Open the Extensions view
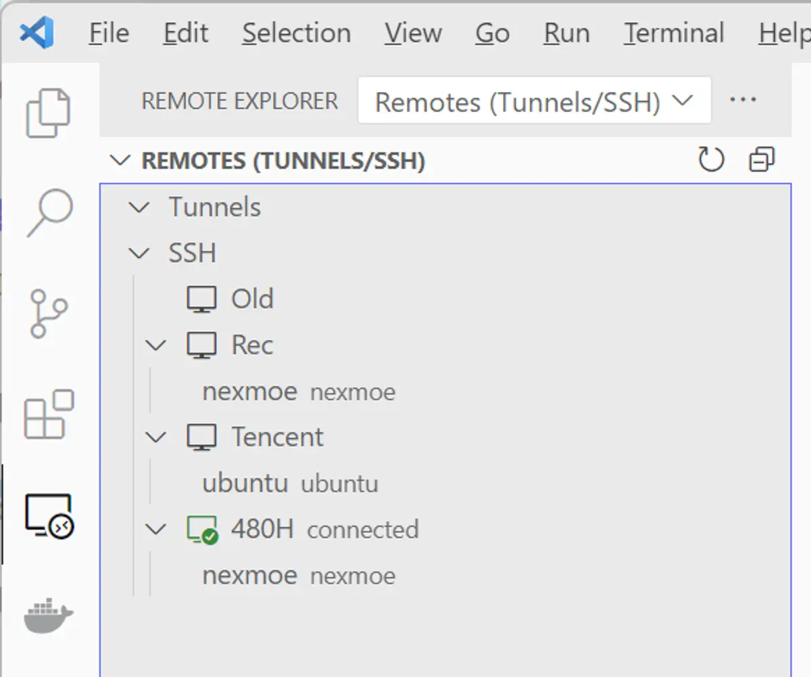811x677 pixels. pyautogui.click(x=49, y=414)
